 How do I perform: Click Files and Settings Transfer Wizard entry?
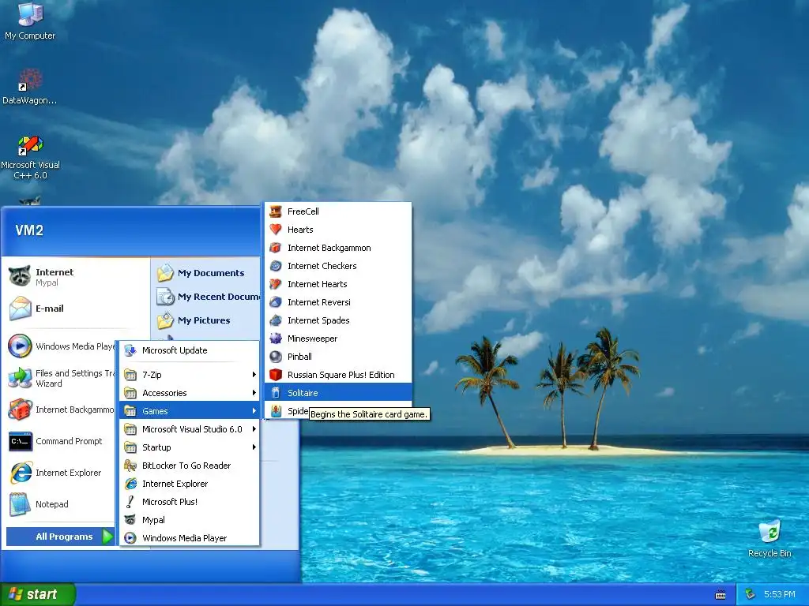(x=61, y=378)
